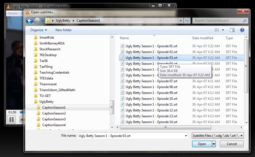The width and height of the screenshot is (255, 157).
Task: Change the view with the view icon
Action: pyautogui.click(x=217, y=30)
